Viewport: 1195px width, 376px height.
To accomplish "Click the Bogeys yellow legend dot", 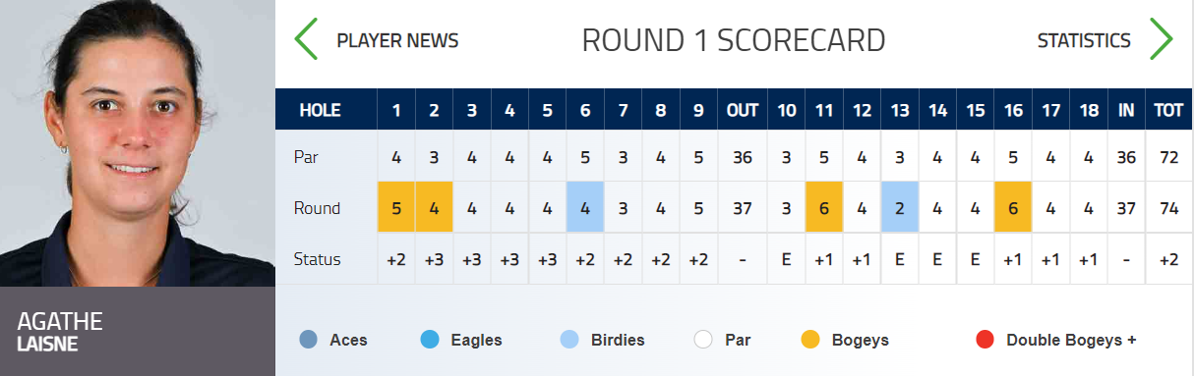I will [x=810, y=341].
